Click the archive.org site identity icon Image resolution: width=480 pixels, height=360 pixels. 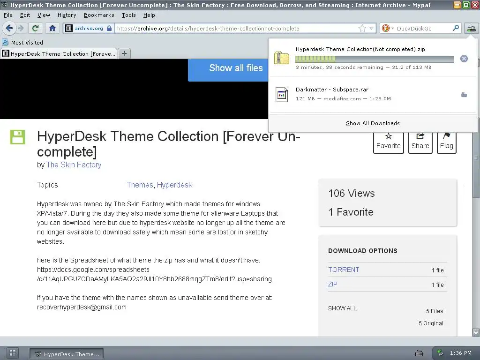[x=69, y=28]
